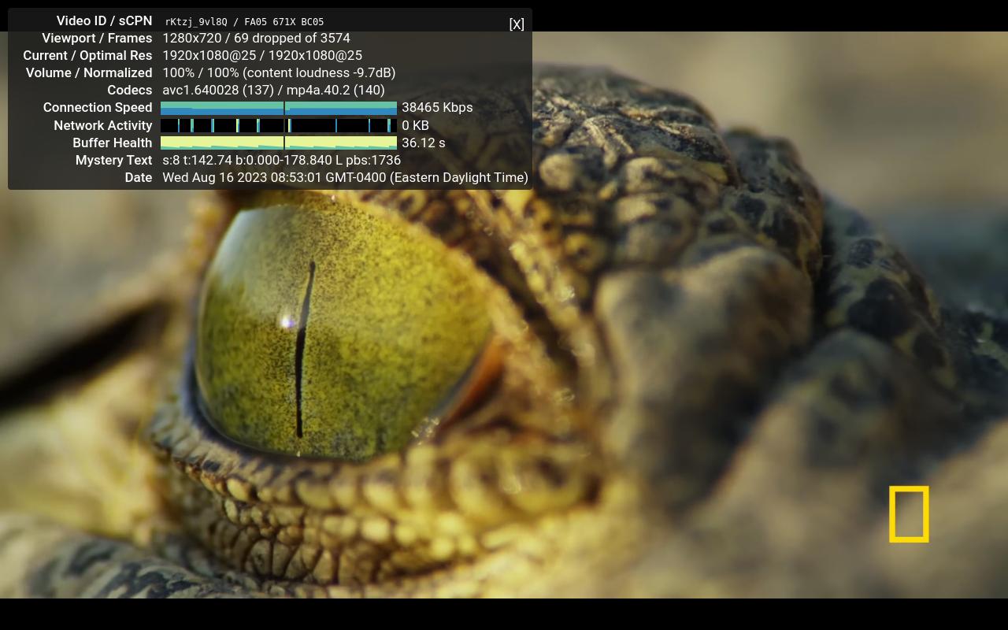Click the Current / Optimal Res value
Screen dimensions: 1008x630
(x=262, y=55)
